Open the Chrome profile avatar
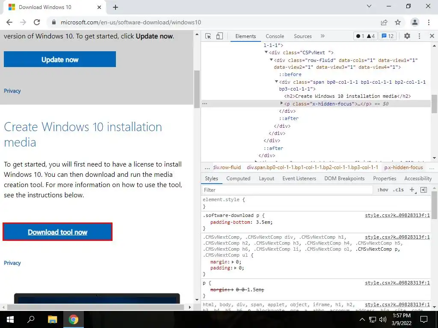This screenshot has height=328, width=438. click(415, 22)
